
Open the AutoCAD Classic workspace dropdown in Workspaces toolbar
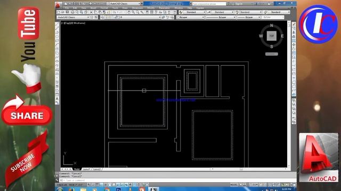[x=73, y=17]
